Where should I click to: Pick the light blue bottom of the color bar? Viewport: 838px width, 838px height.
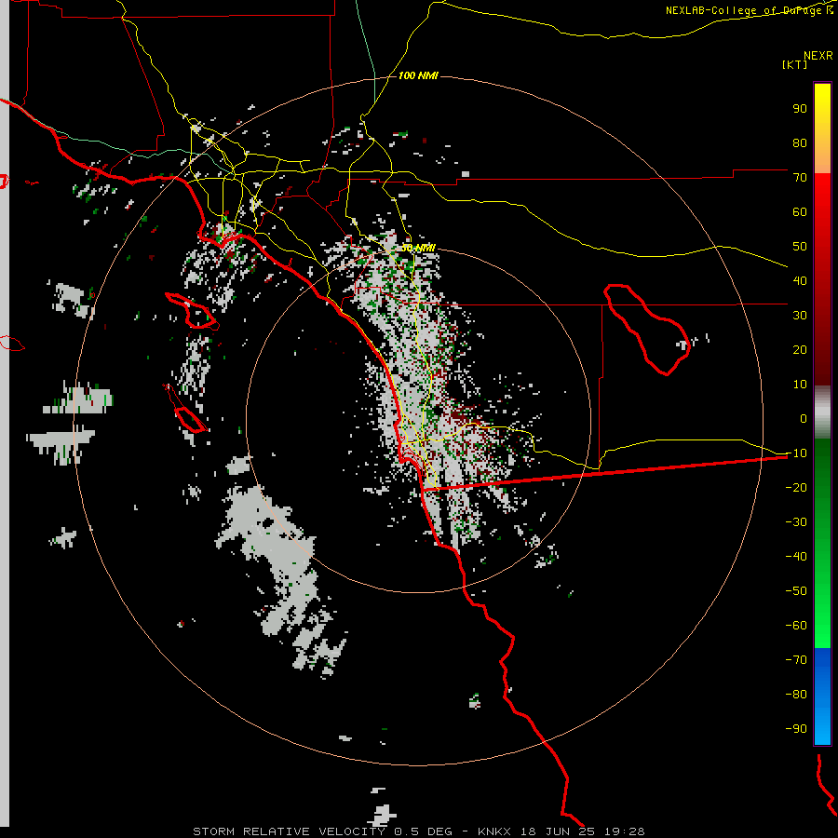tap(822, 729)
